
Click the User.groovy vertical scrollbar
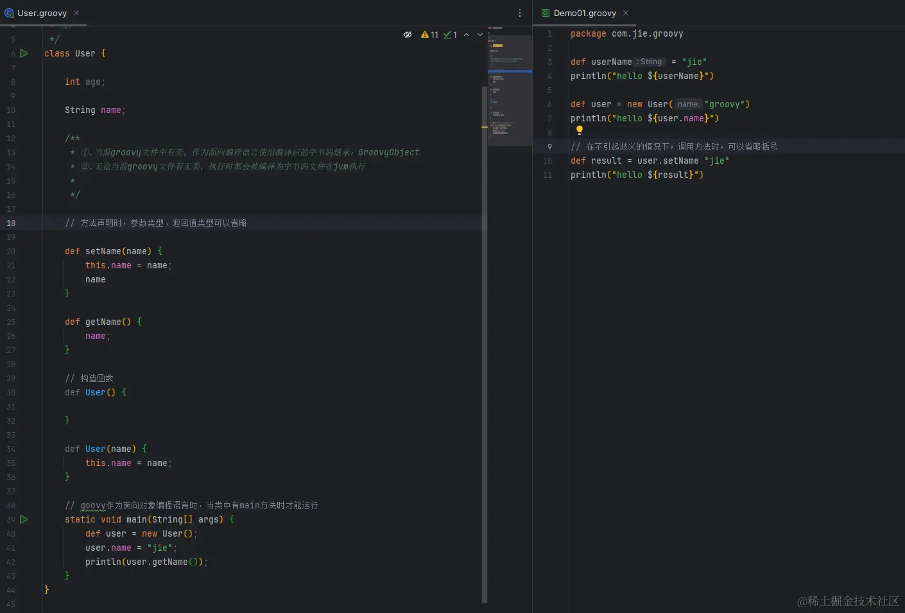[x=485, y=343]
